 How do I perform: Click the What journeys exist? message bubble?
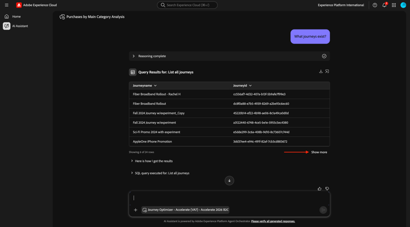[x=310, y=37]
